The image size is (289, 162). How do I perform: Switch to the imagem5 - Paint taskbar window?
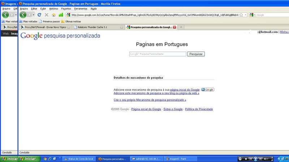181,159
